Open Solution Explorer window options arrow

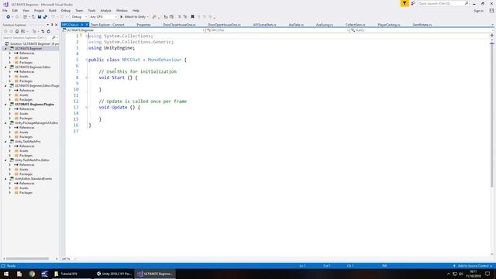click(x=48, y=25)
